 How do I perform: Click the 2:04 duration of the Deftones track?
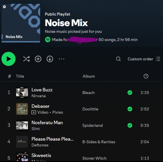[x=145, y=142]
